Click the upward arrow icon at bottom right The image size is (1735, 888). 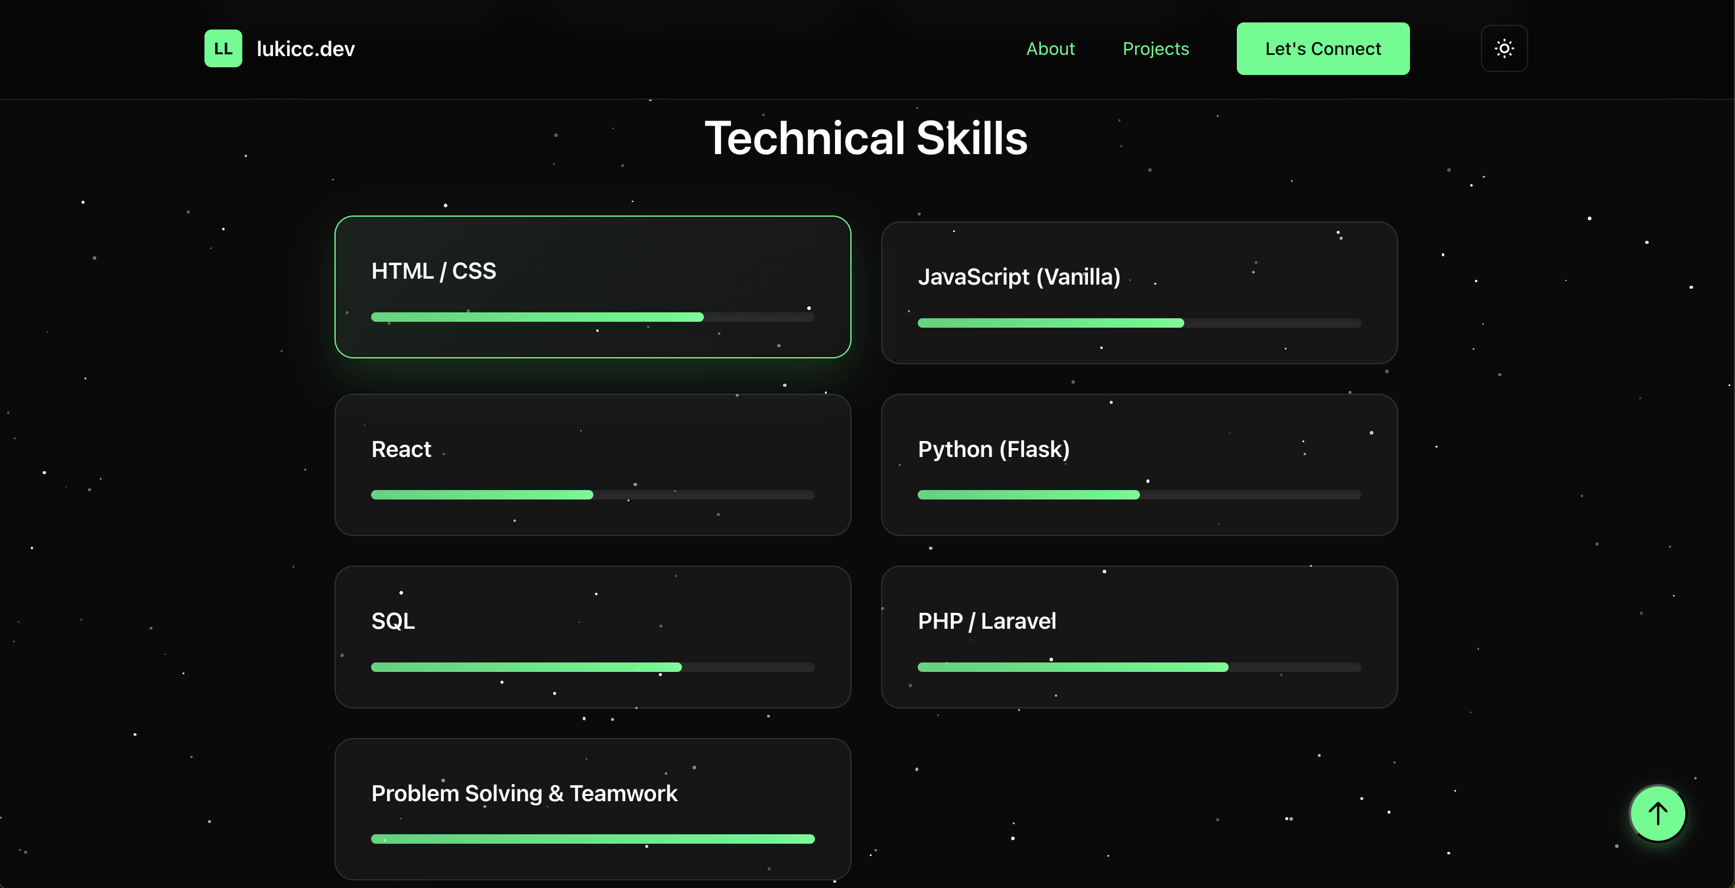[1657, 812]
